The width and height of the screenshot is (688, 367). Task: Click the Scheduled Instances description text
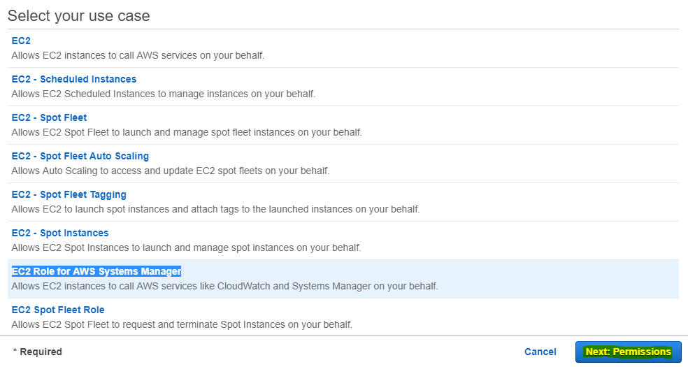pyautogui.click(x=163, y=94)
